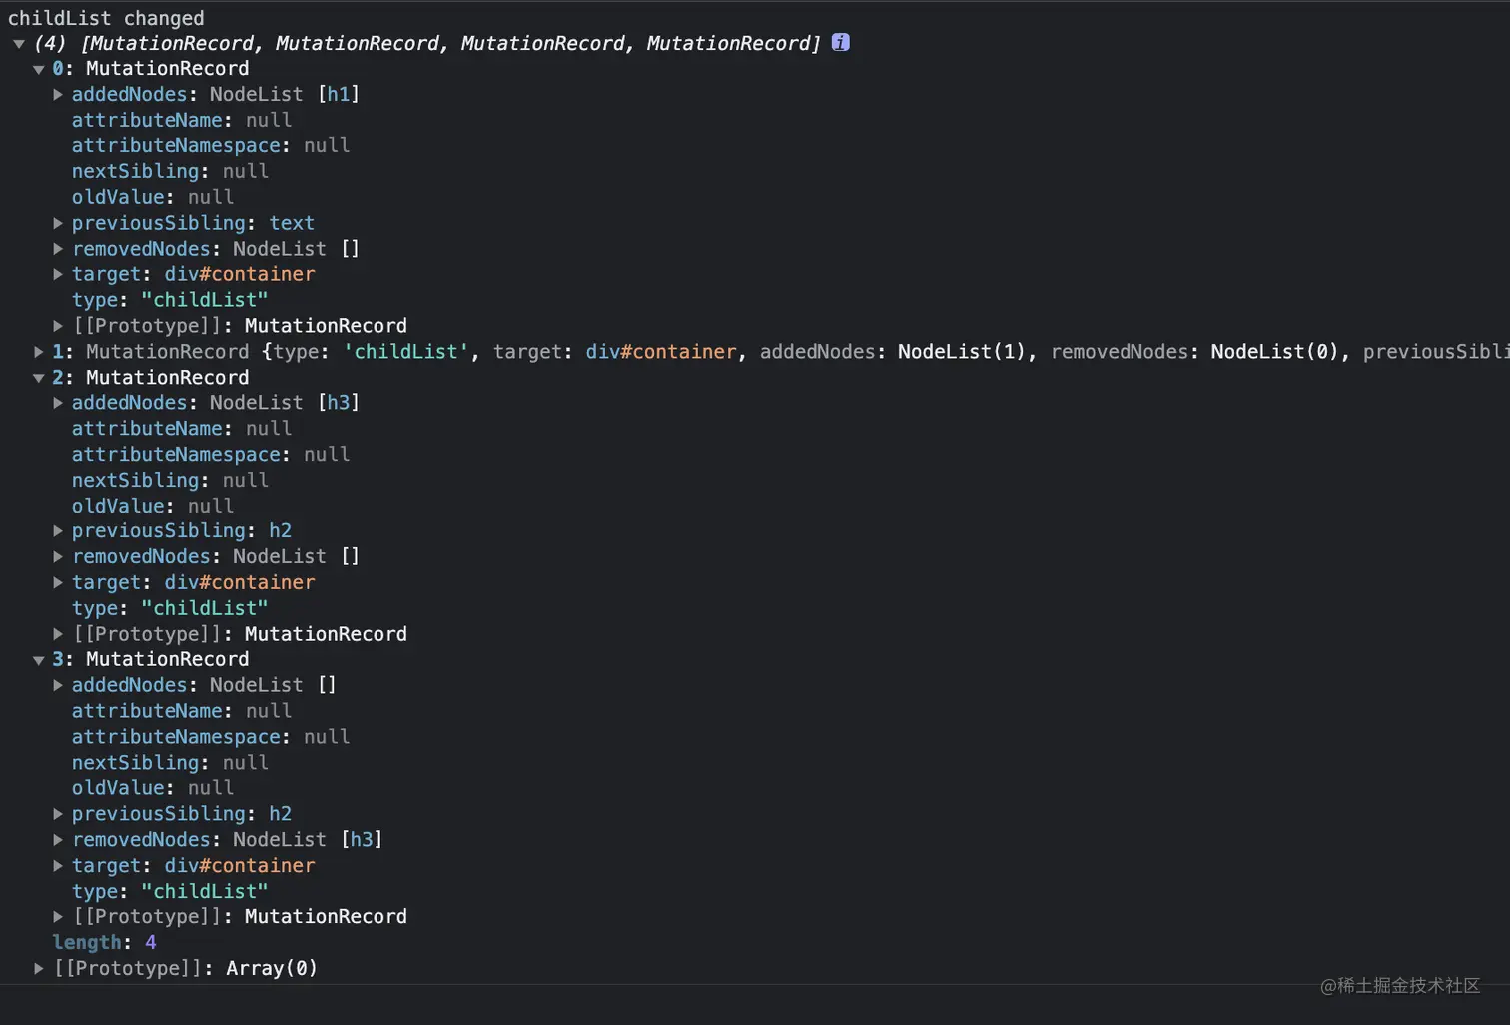Click the info icon after the MutationRecord array
This screenshot has width=1510, height=1025.
pos(841,42)
